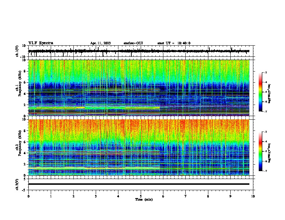
Task: Click time axis tick label "2"
Action: (x=73, y=196)
